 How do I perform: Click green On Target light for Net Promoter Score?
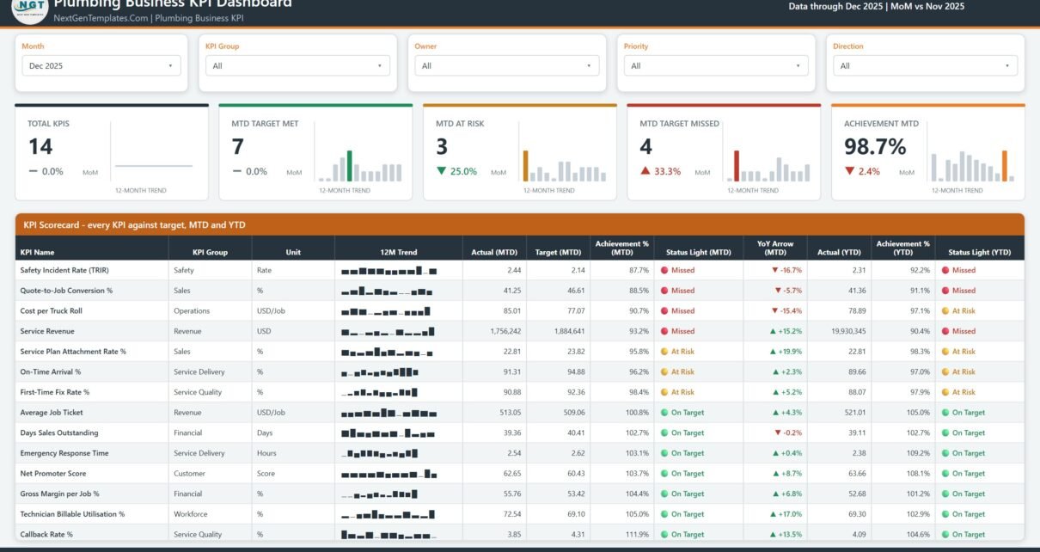coord(665,474)
